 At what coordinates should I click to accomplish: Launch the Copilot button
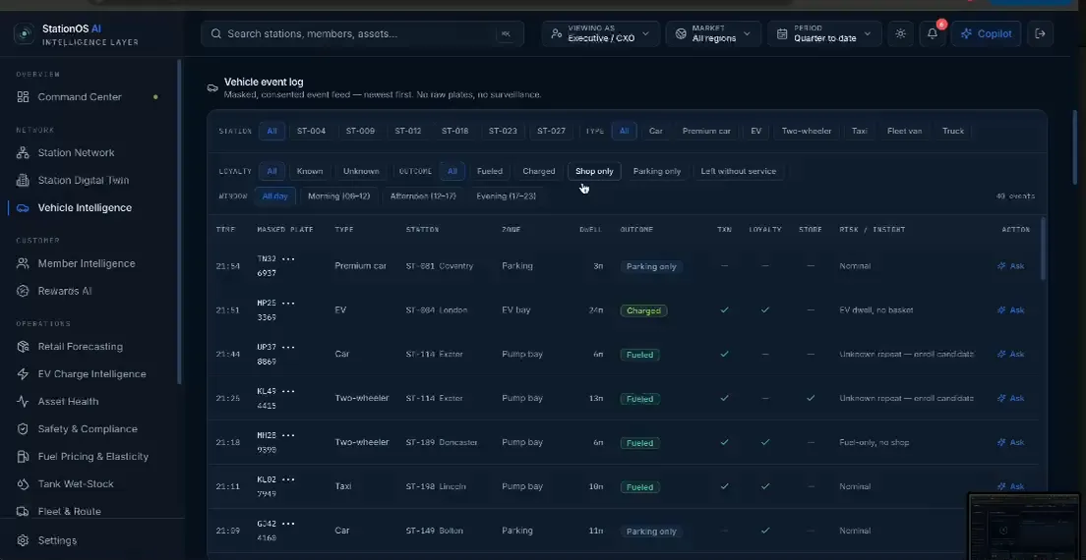[x=987, y=33]
